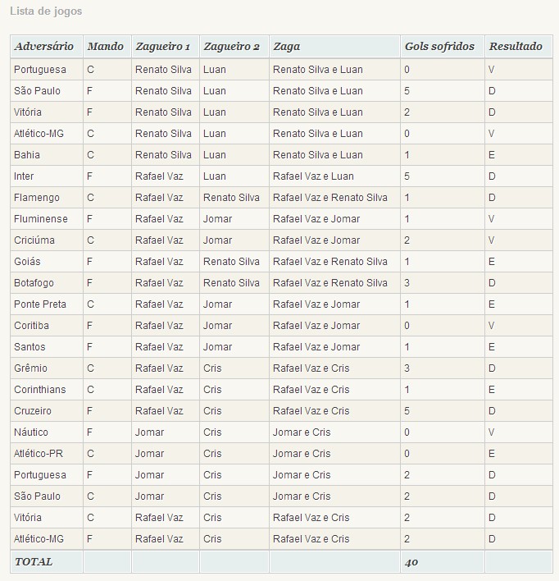Click the Flamengo row's opponent name
This screenshot has height=581, width=559.
coord(37,198)
